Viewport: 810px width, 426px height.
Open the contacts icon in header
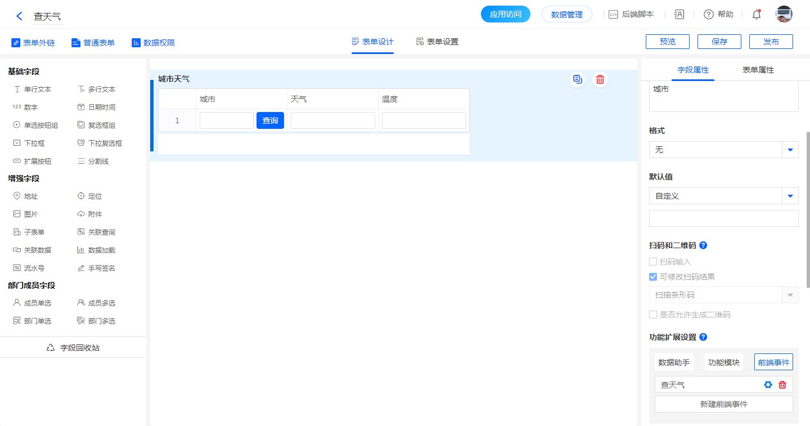(x=679, y=15)
